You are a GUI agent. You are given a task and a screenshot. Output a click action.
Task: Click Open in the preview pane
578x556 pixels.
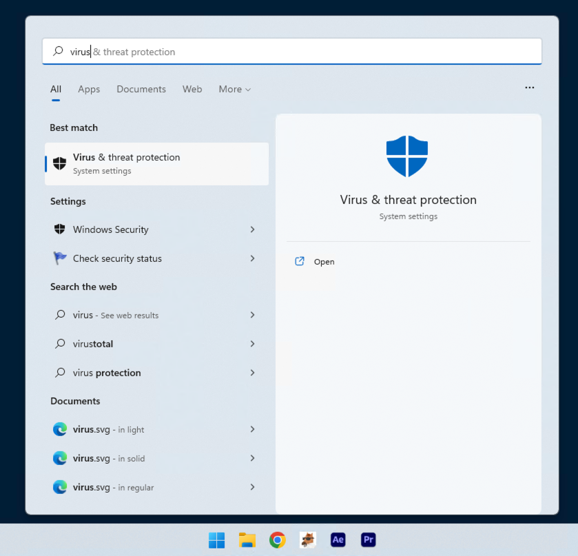(324, 262)
